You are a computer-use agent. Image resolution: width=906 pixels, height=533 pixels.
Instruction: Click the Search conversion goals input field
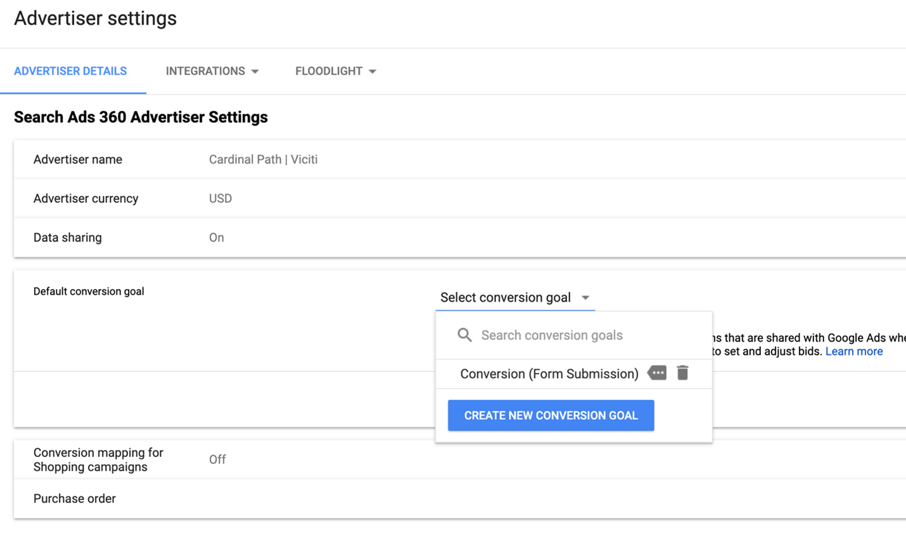[551, 335]
